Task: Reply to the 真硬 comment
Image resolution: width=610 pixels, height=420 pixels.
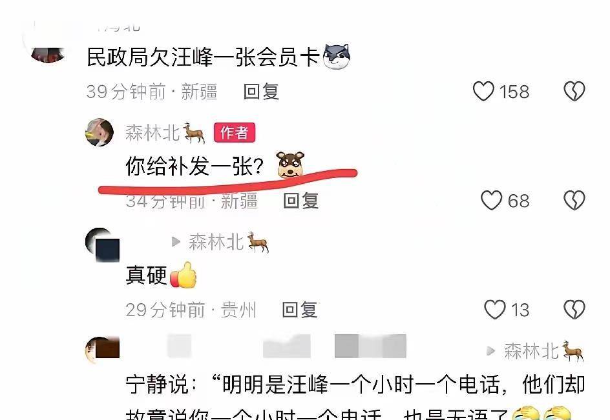Action: [300, 310]
